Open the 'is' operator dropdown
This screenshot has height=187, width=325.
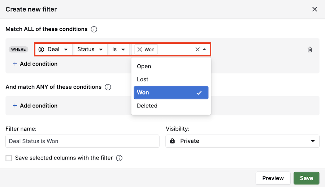pyautogui.click(x=118, y=50)
